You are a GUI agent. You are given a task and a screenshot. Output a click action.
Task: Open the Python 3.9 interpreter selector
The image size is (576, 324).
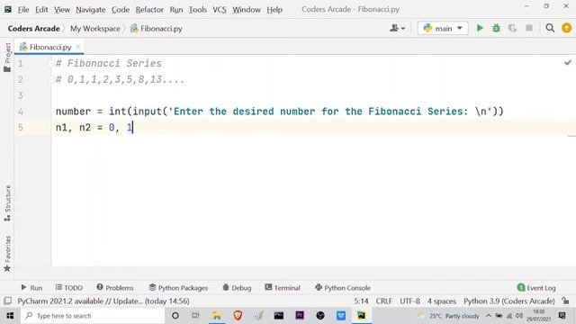click(509, 301)
